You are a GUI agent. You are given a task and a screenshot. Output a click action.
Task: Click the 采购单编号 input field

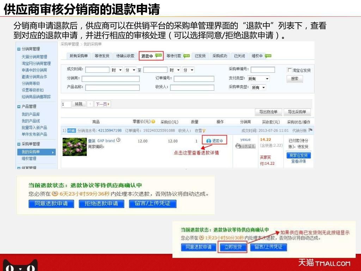click(x=263, y=70)
